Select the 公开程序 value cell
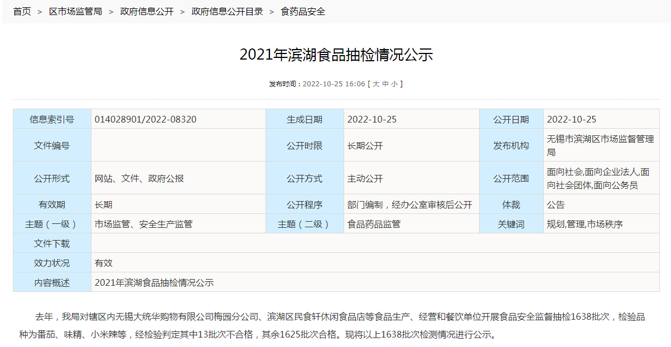The width and height of the screenshot is (671, 347). click(410, 204)
